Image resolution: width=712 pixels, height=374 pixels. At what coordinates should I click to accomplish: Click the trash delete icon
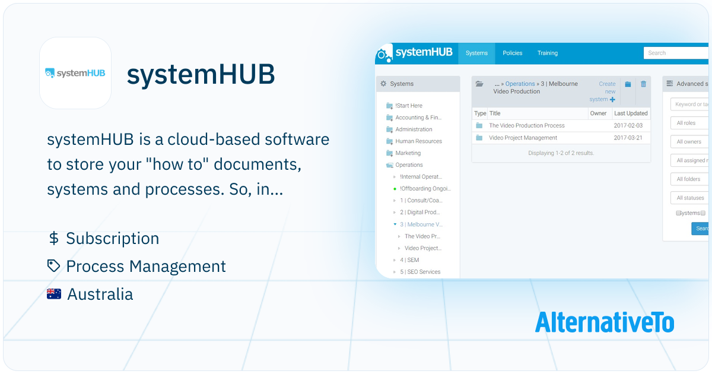(x=643, y=84)
